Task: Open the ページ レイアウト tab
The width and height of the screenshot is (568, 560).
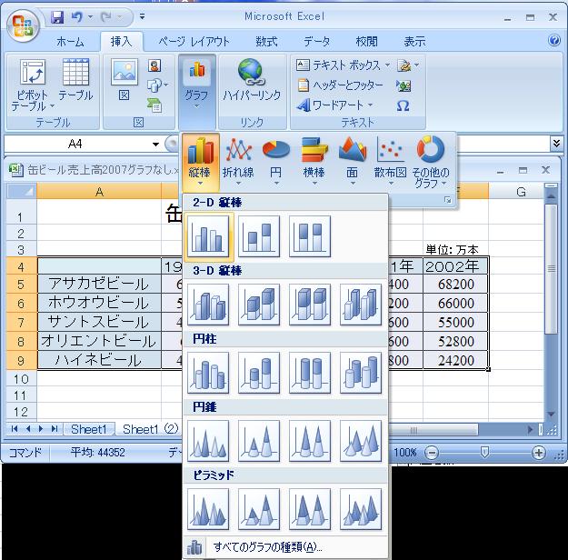Action: [x=194, y=42]
